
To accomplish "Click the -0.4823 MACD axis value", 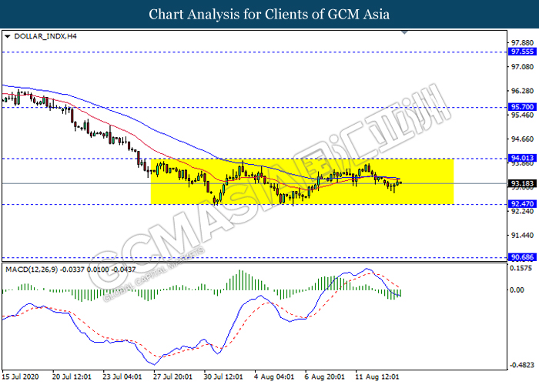I will (521, 365).
